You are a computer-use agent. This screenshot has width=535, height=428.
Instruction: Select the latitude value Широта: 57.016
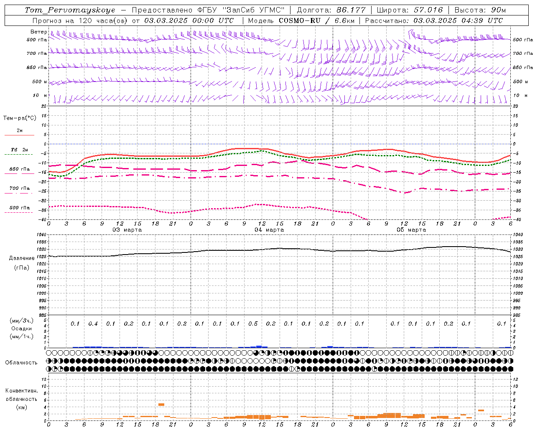point(410,10)
